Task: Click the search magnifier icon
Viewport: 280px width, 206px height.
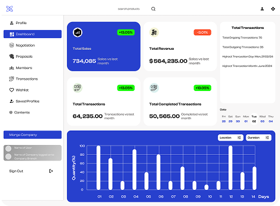Action: coord(153,9)
